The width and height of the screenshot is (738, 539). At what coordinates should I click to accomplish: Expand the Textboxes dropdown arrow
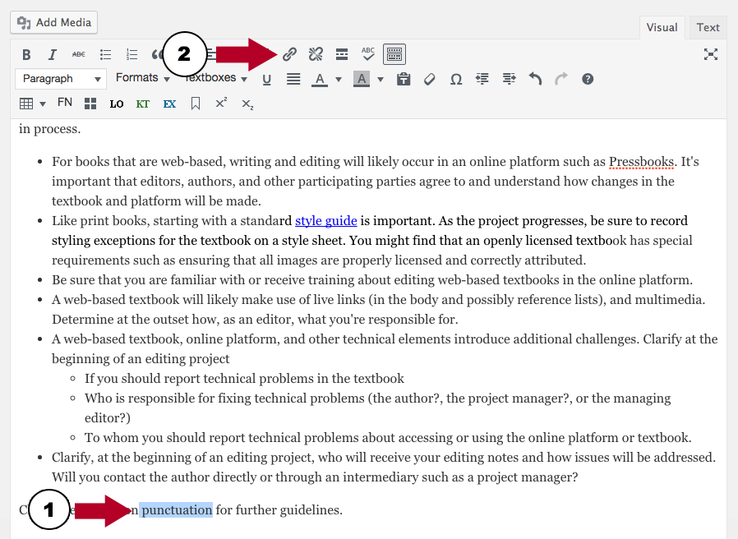pos(244,79)
